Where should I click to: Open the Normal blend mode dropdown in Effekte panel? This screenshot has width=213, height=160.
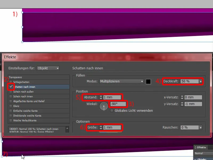203,153
